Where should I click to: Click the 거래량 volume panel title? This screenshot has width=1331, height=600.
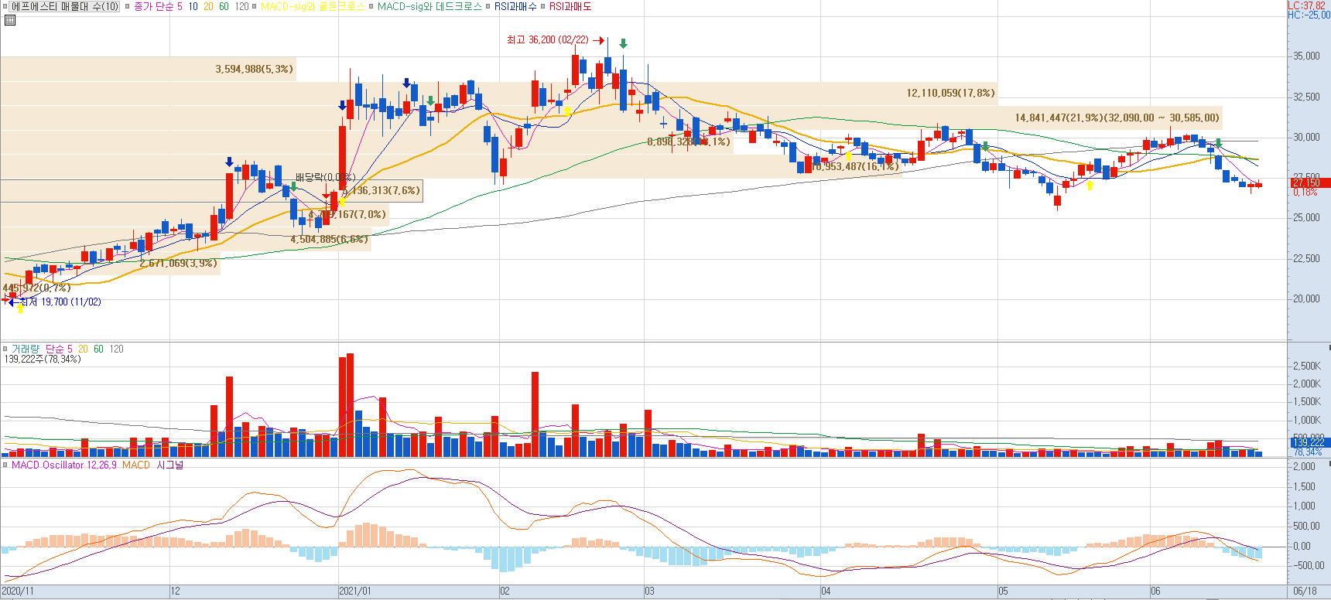[25, 349]
